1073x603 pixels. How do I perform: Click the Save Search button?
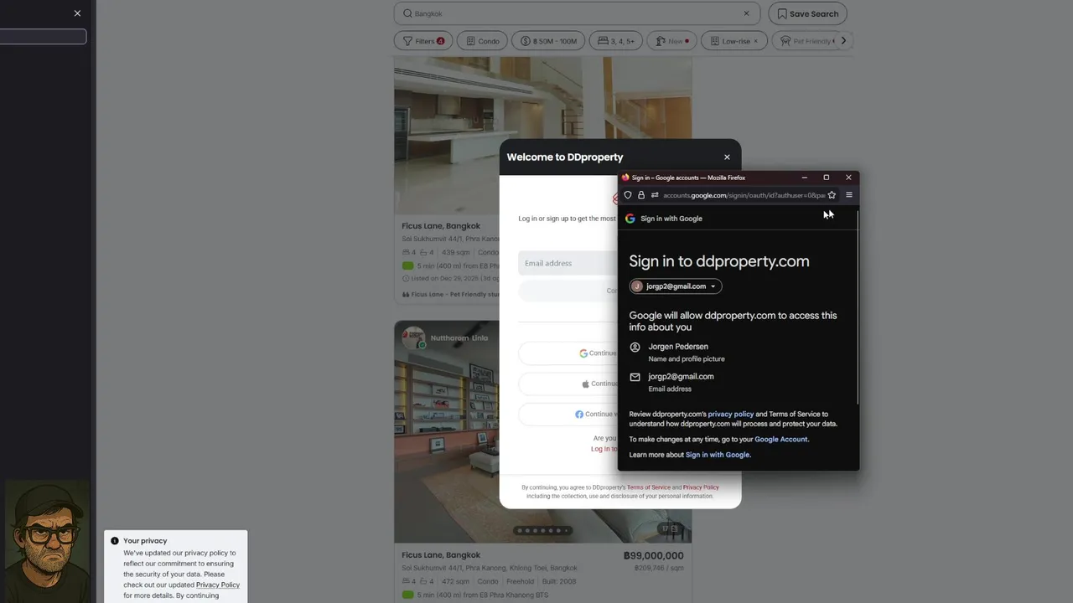(x=807, y=13)
